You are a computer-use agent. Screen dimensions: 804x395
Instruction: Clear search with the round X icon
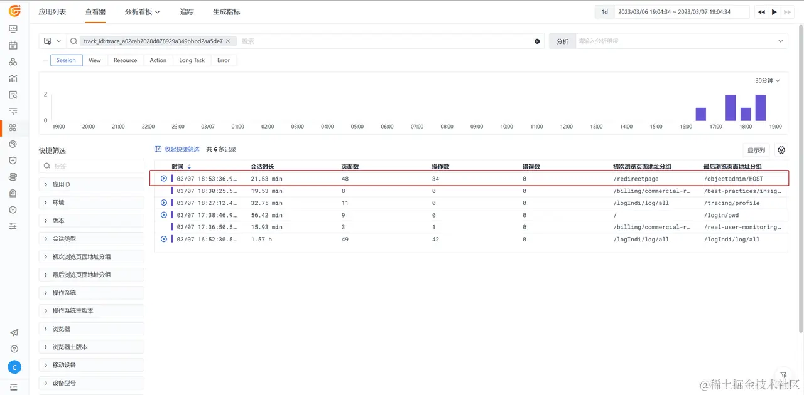coord(537,41)
